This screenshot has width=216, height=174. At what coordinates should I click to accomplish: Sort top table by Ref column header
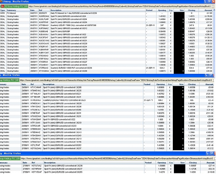point(40,10)
